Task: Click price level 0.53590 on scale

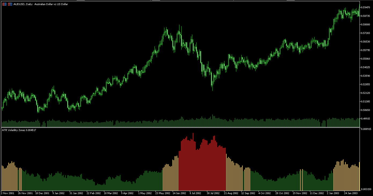Action: tap(366, 76)
